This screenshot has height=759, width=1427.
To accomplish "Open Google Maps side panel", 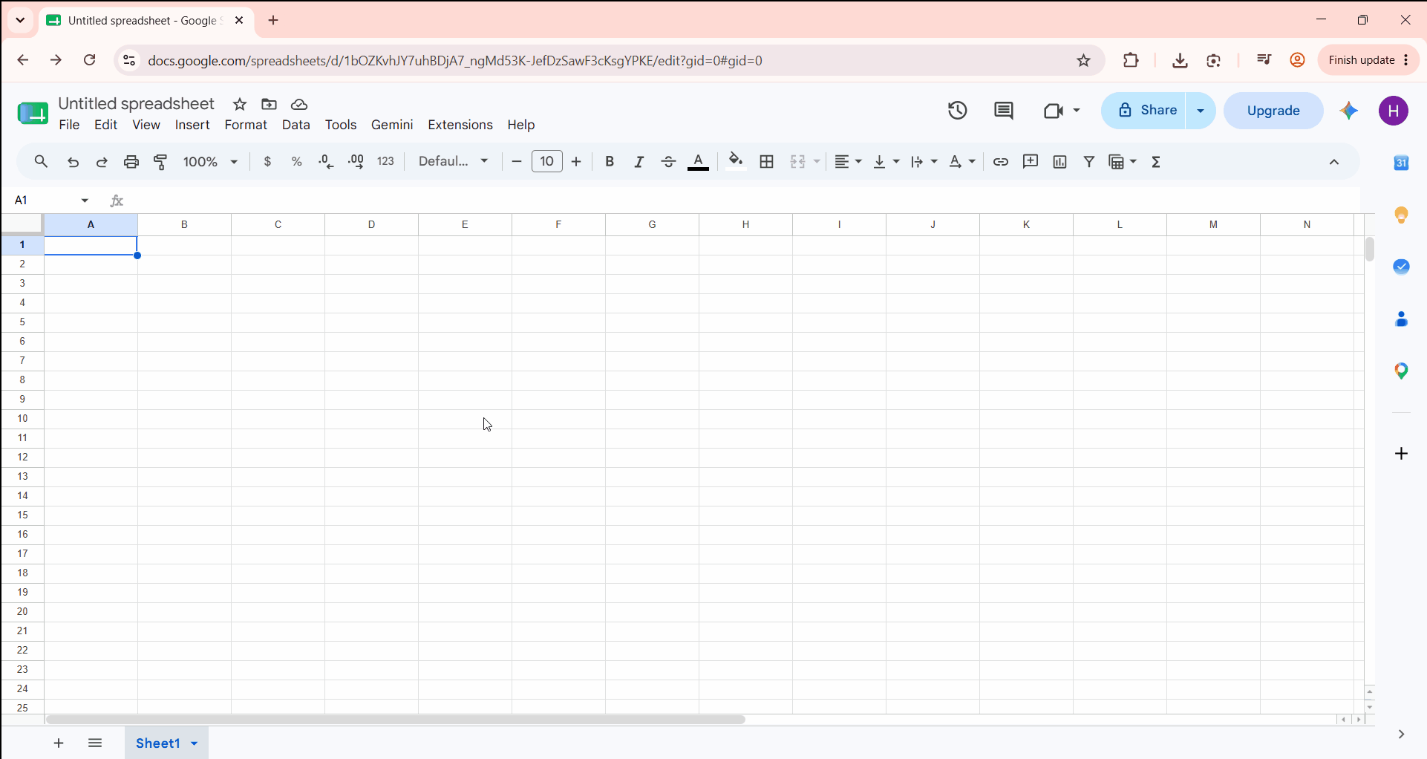I will pos(1401,371).
